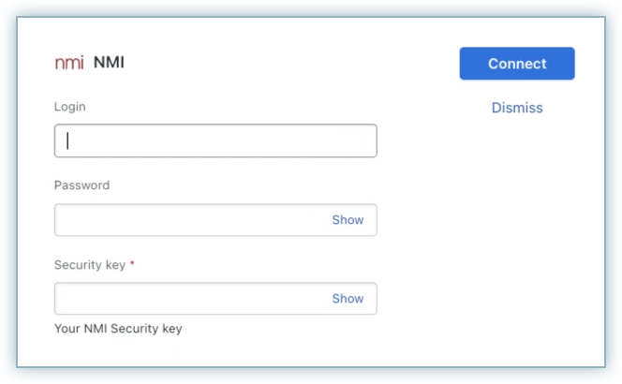Reveal the Security key value

348,299
